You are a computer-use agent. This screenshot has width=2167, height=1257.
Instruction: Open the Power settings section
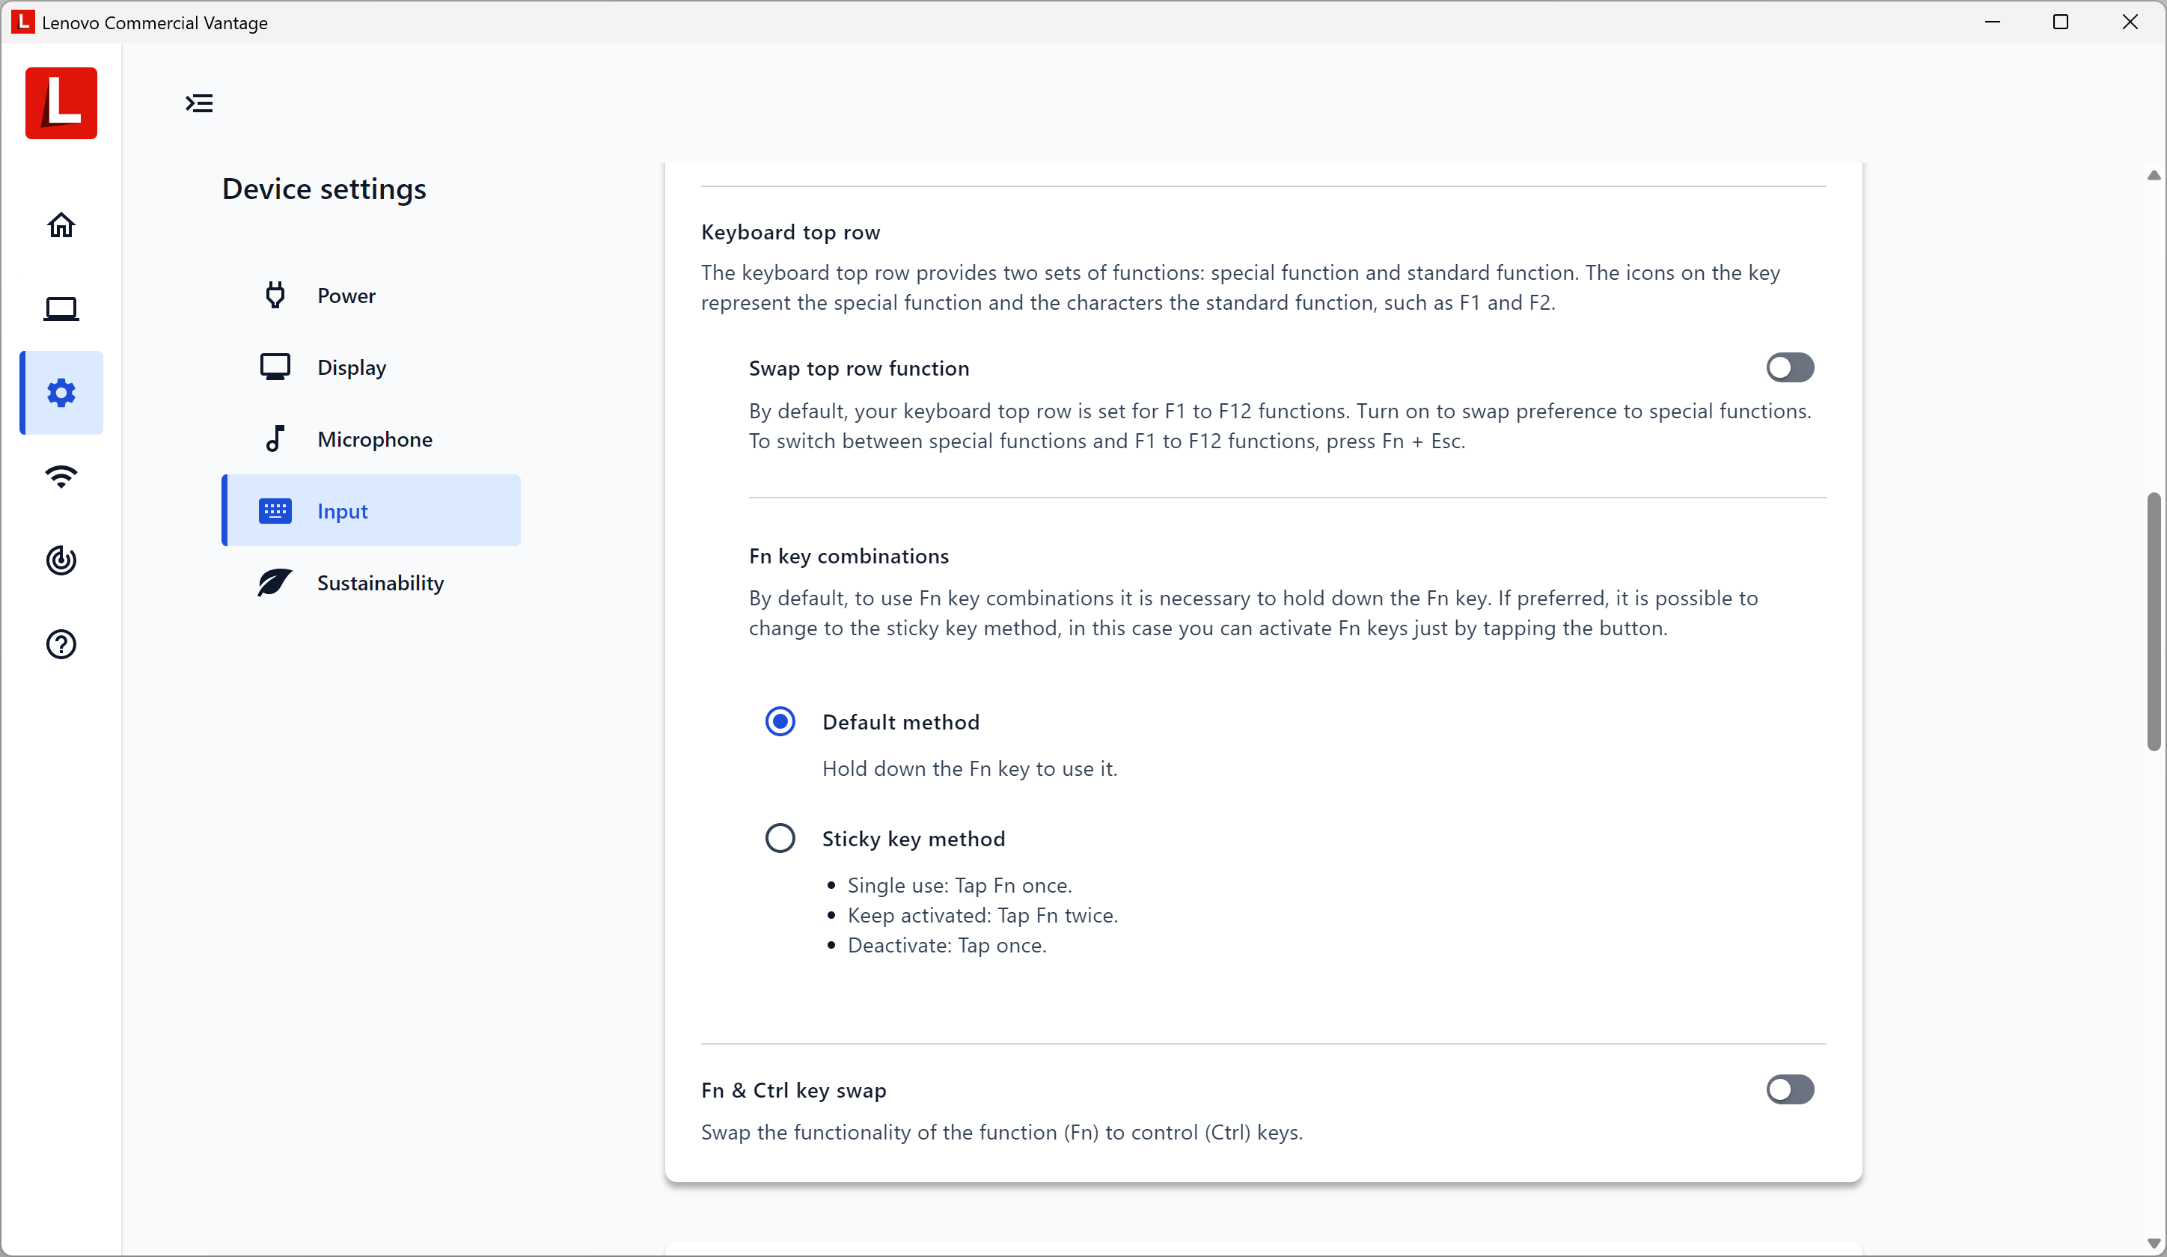(x=346, y=296)
